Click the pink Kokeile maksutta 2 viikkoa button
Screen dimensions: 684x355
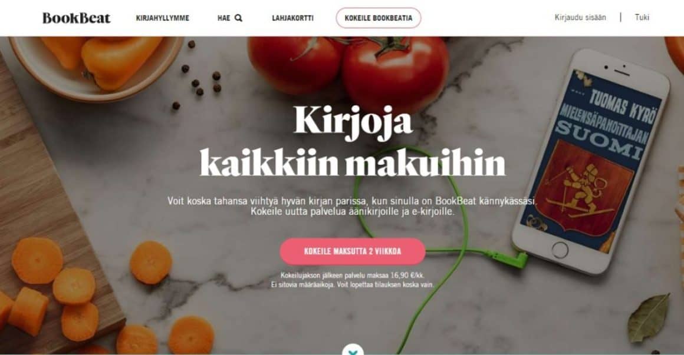(x=353, y=251)
